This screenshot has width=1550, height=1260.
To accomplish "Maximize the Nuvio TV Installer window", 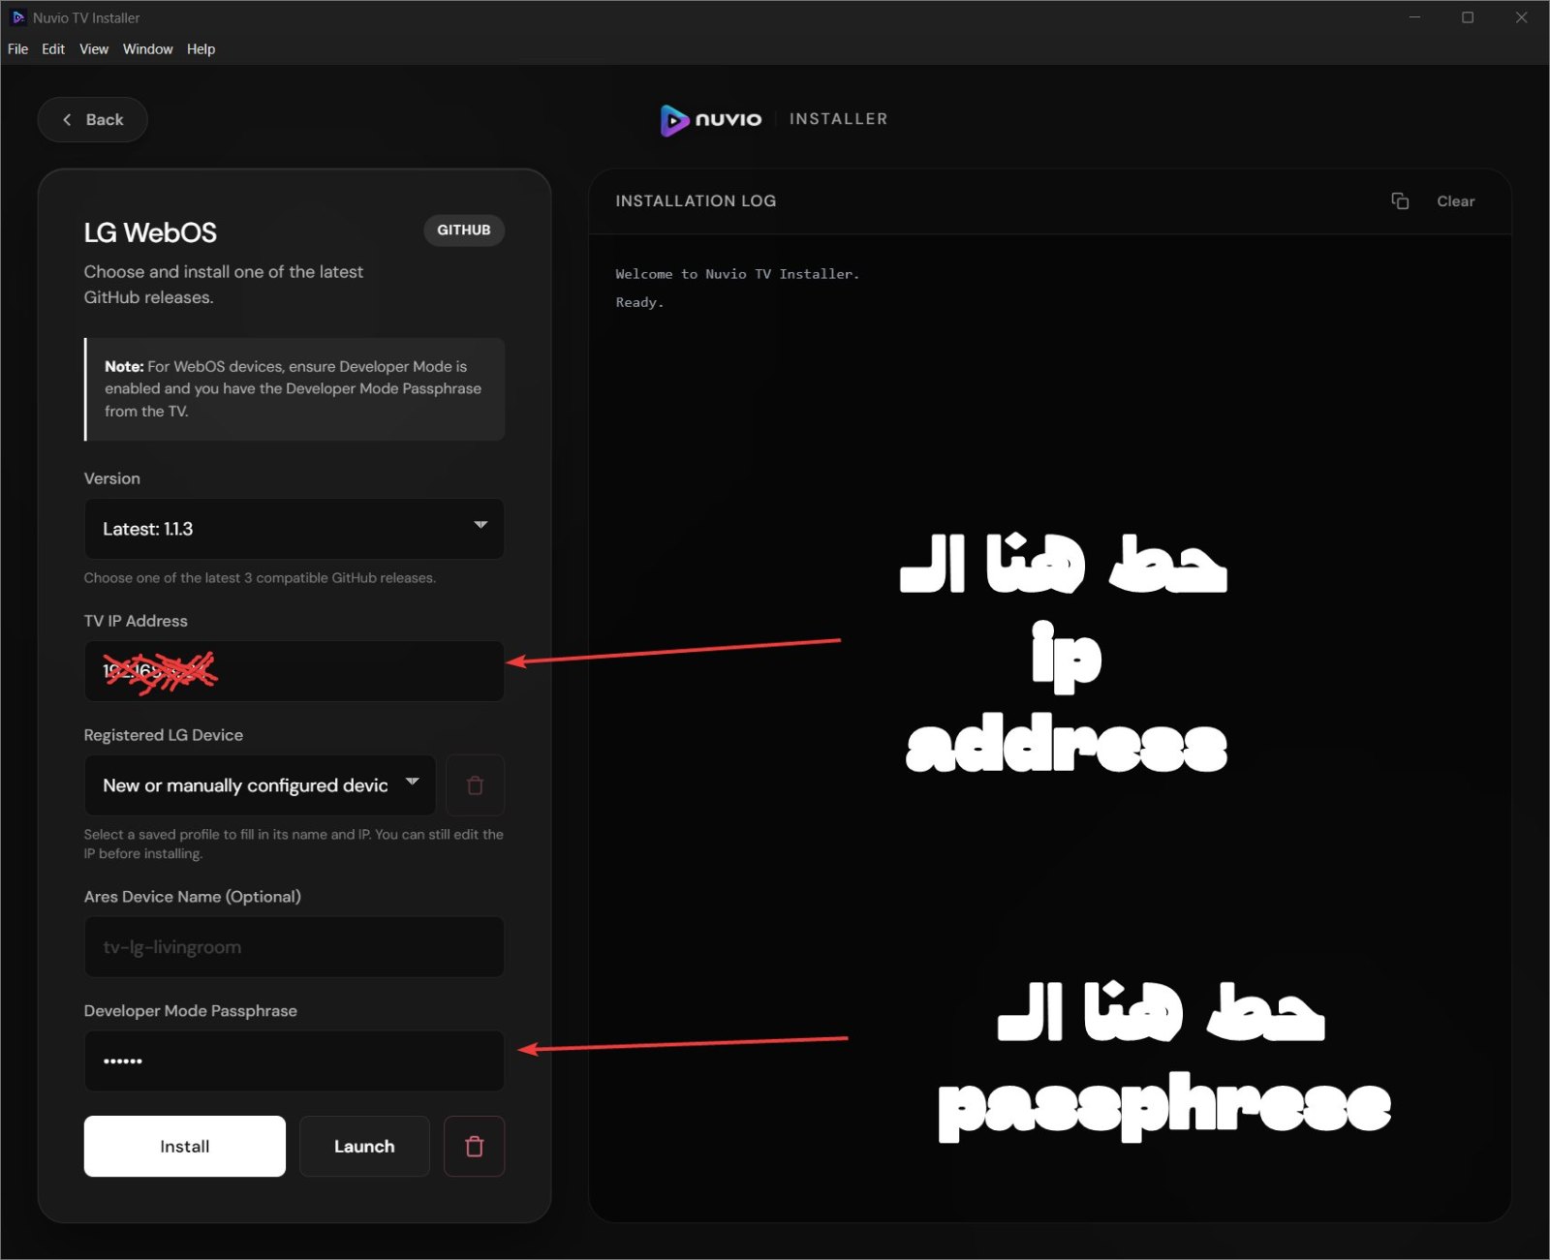I will tap(1468, 17).
